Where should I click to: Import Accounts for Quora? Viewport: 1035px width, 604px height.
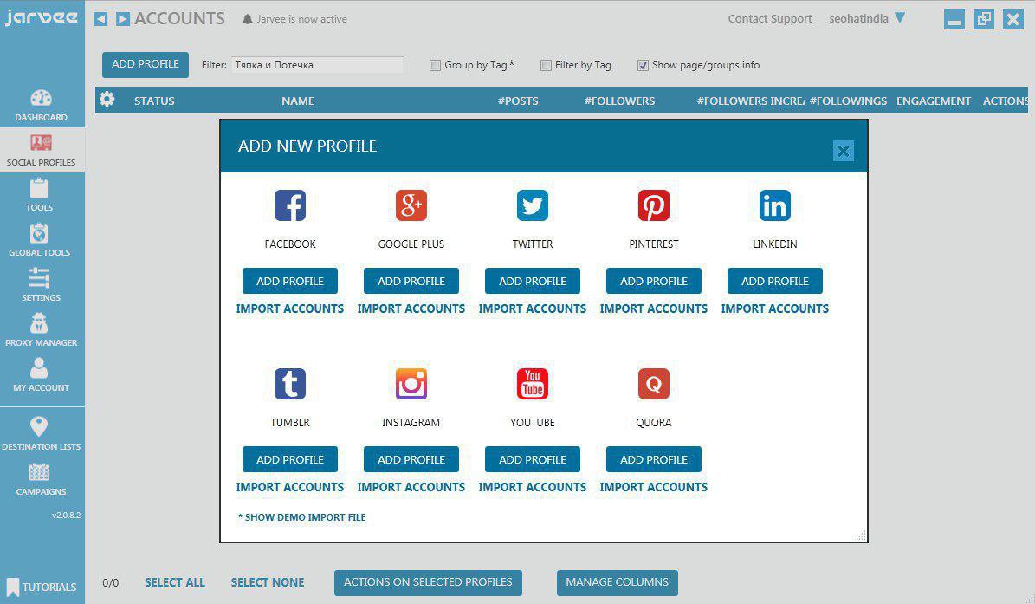pyautogui.click(x=653, y=487)
